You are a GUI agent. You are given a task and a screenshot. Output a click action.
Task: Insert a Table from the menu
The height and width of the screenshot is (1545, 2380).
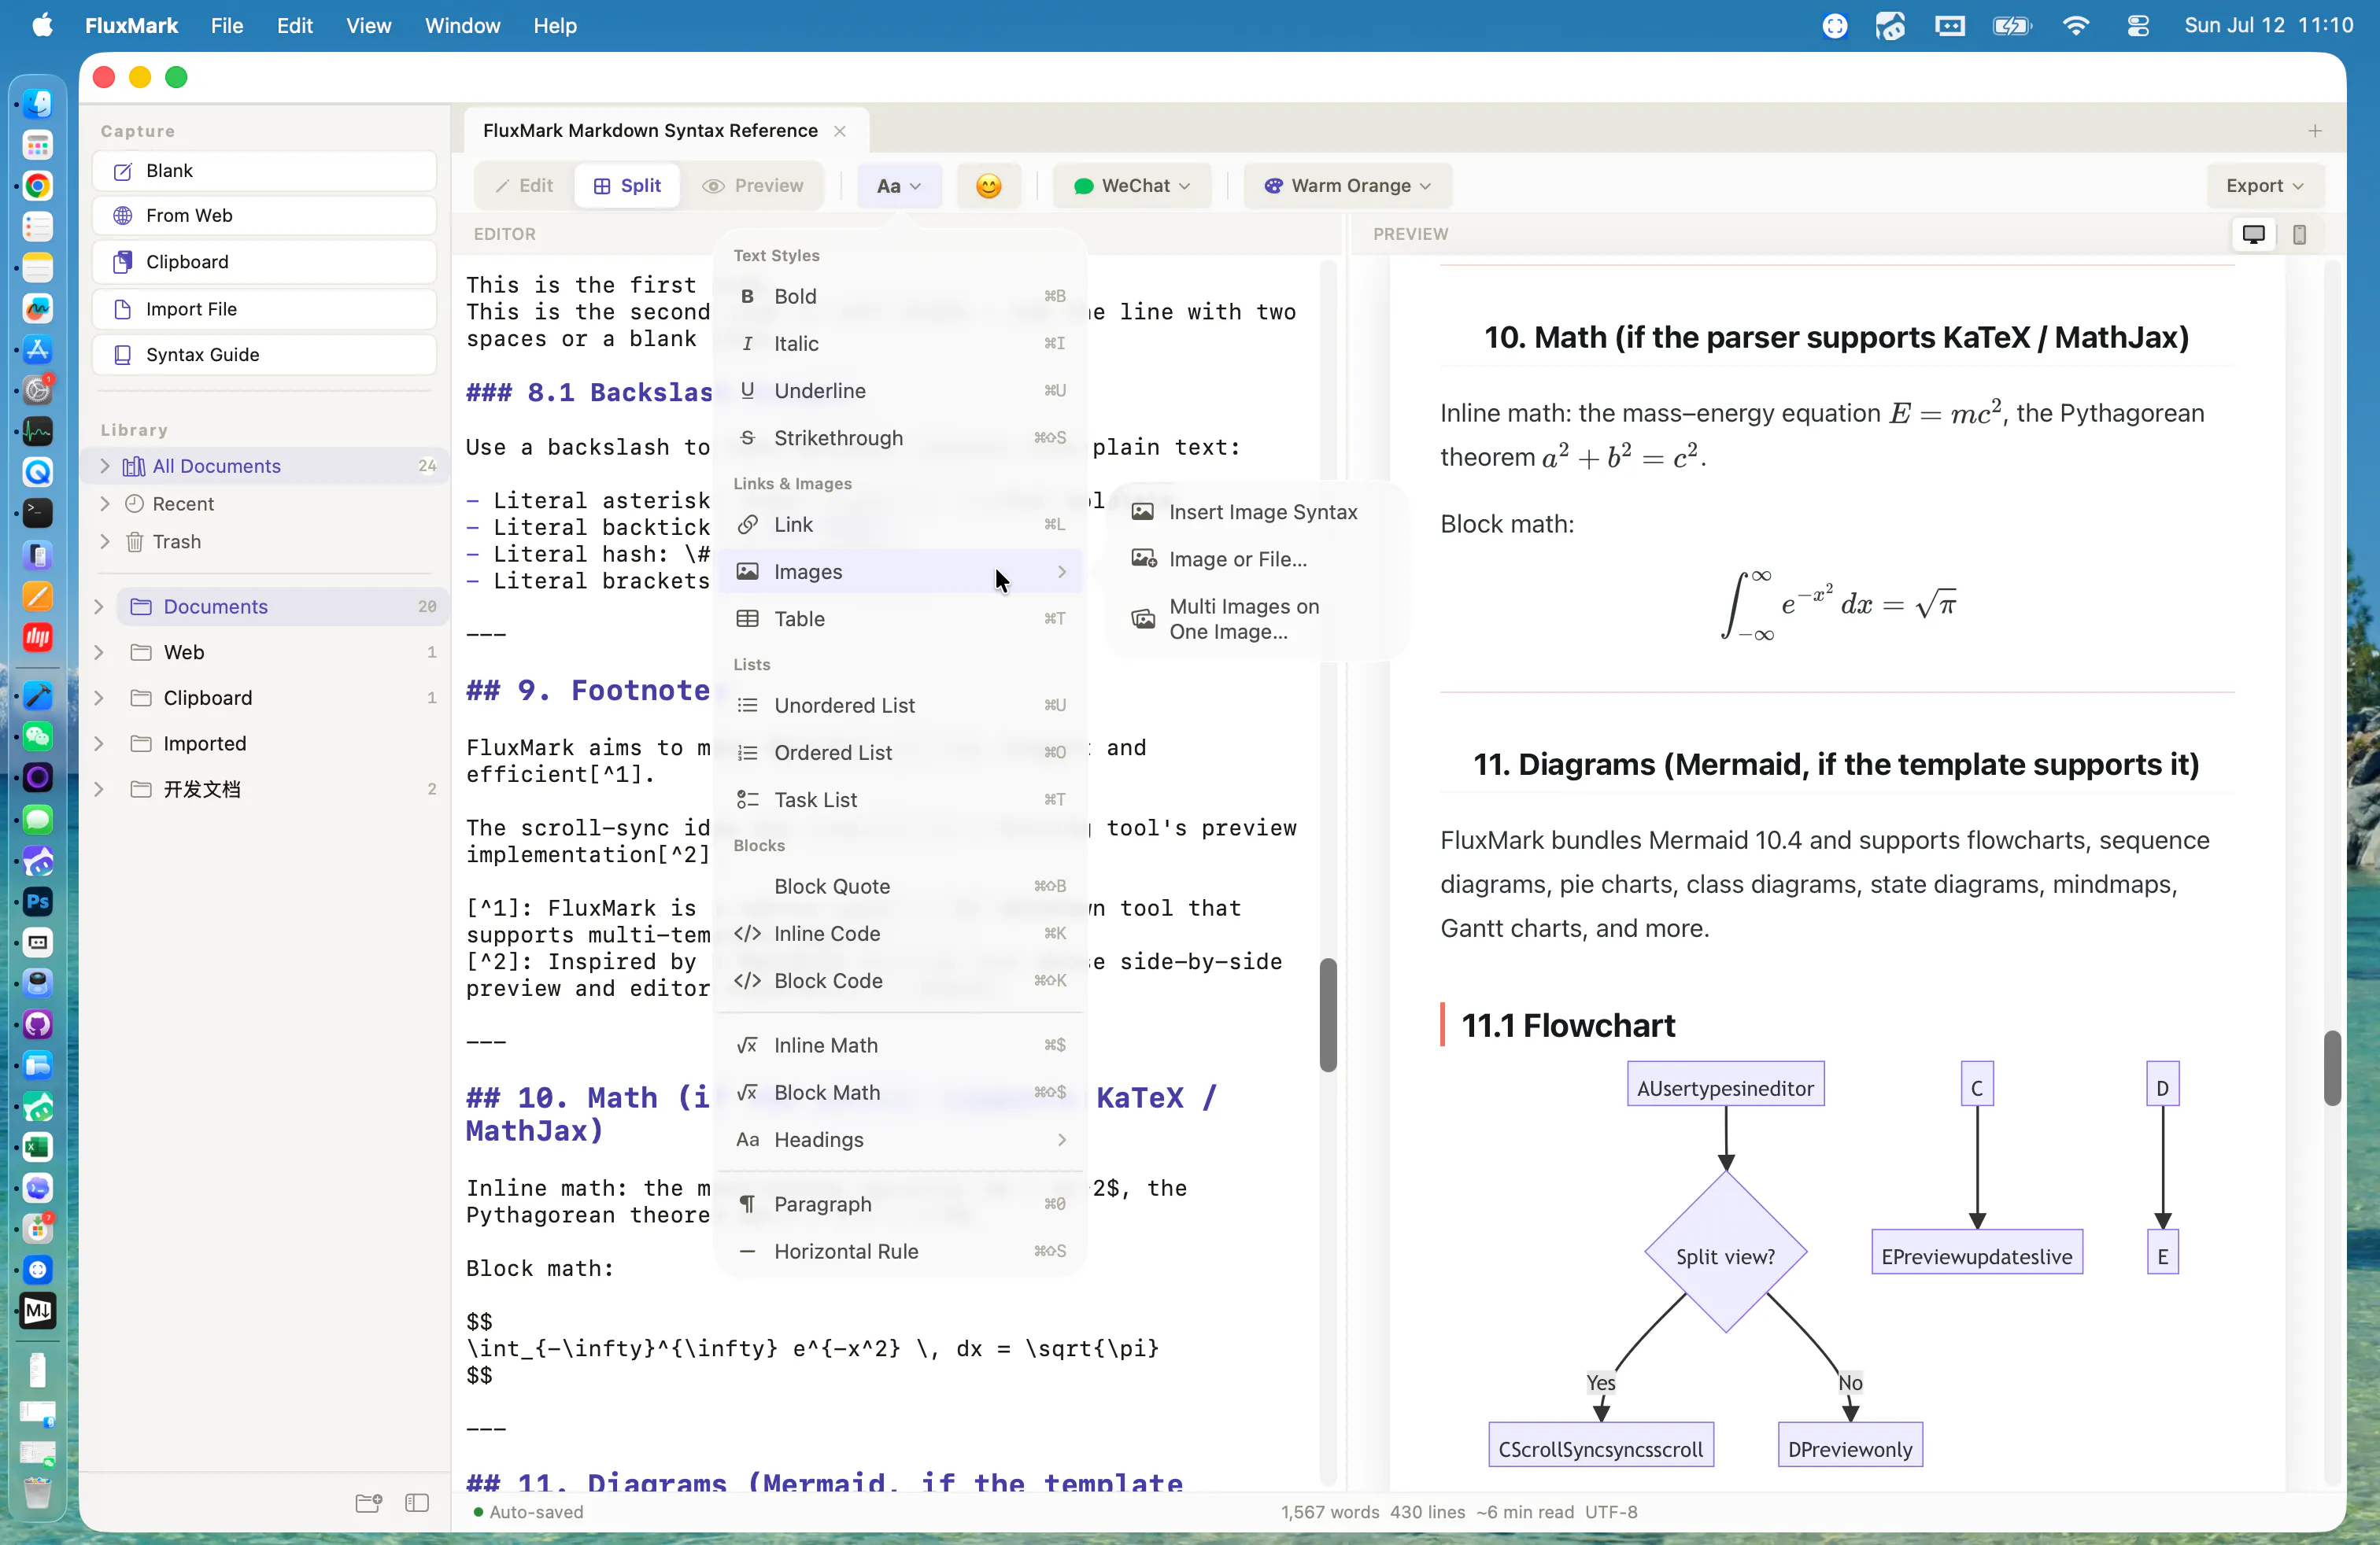(x=900, y=618)
